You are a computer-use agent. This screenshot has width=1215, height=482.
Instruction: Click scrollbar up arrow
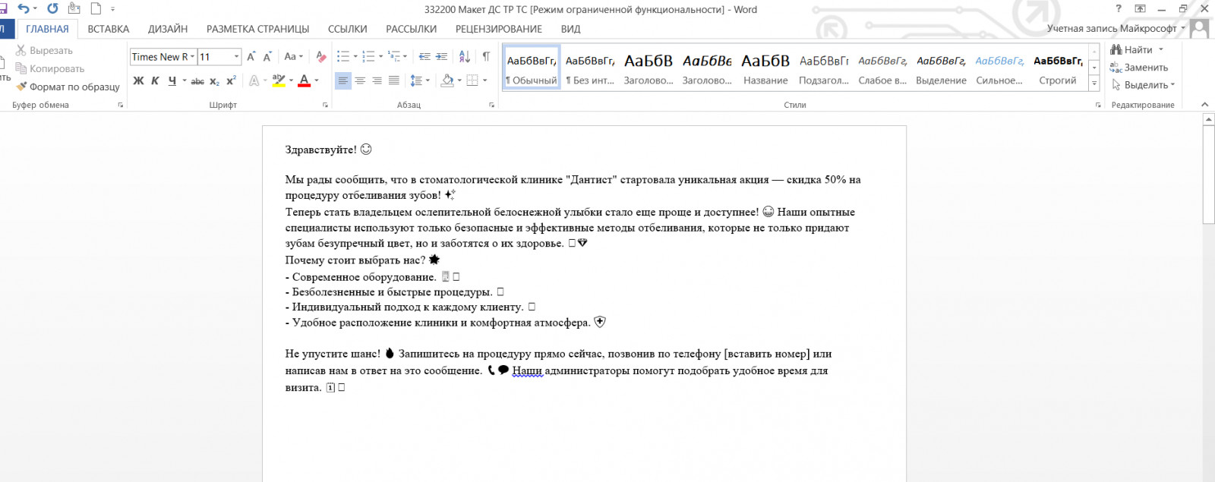[x=1209, y=119]
